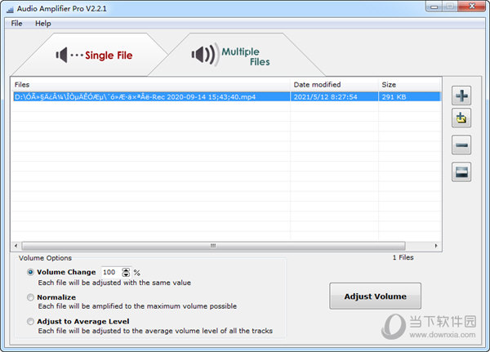Sort list by Date modified column
The width and height of the screenshot is (490, 352).
coord(334,84)
